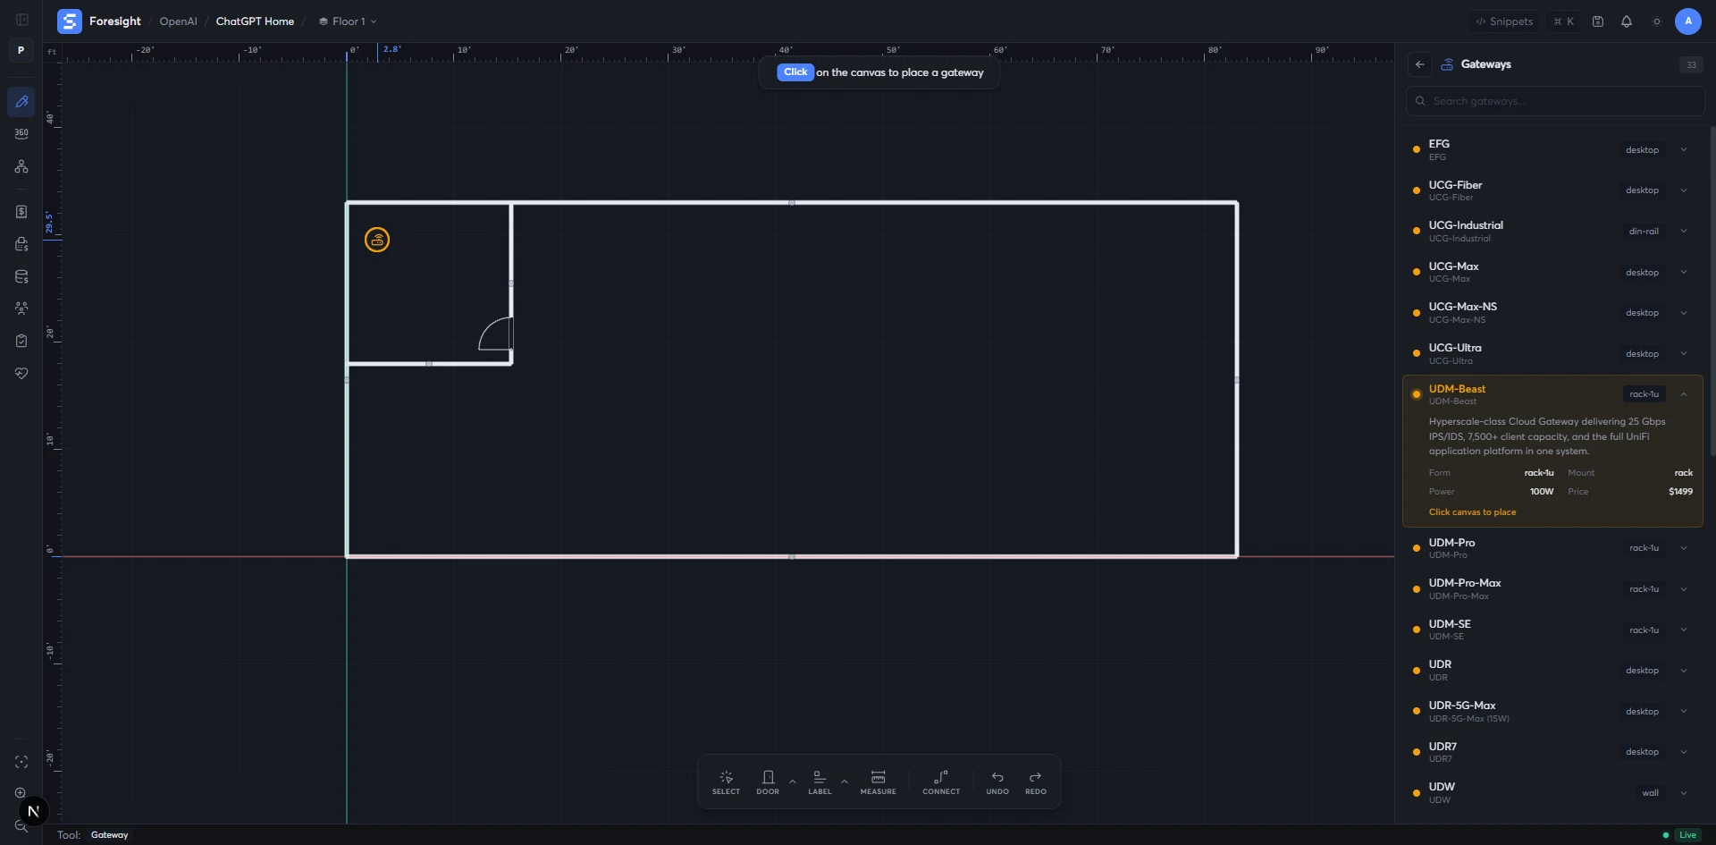1716x845 pixels.
Task: Toggle the light theme sun icon
Action: 1656,21
